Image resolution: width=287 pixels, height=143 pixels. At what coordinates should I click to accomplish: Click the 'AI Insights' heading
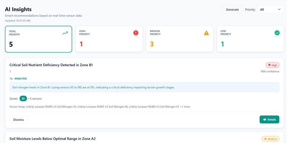point(18,9)
